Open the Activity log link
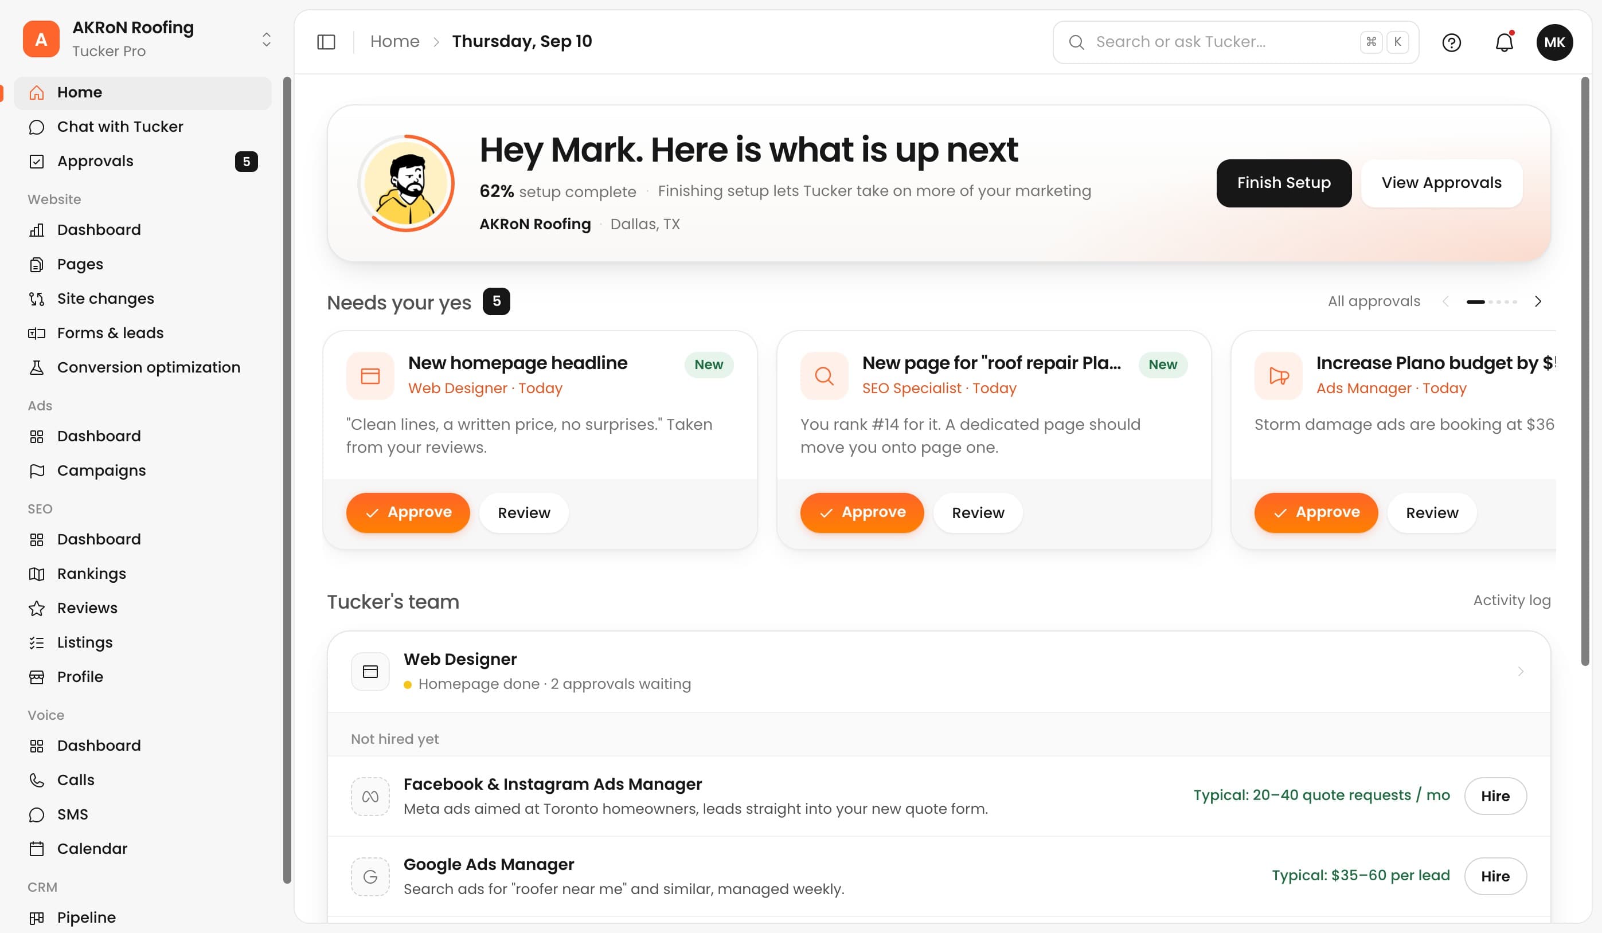 click(x=1512, y=601)
